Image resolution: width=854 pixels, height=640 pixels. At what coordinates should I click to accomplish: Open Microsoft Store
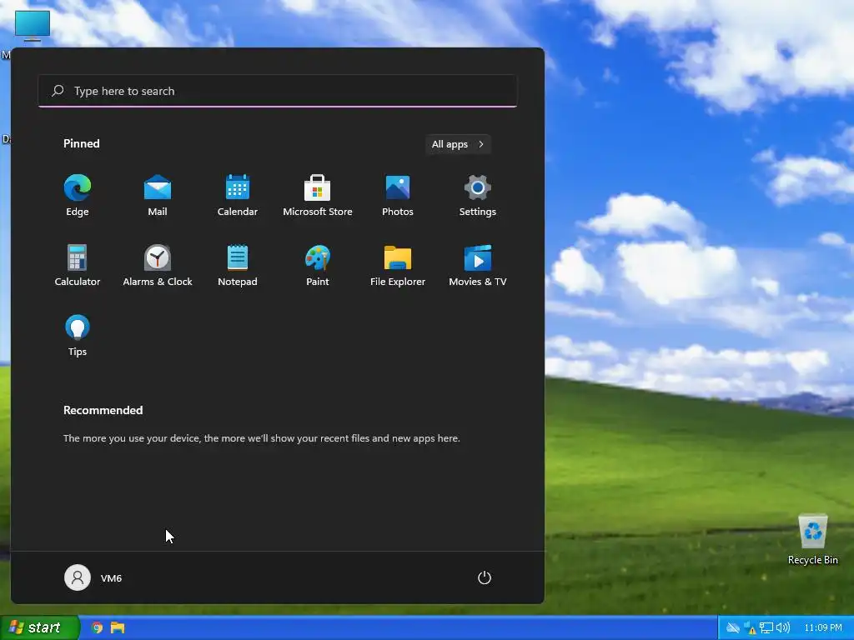(318, 195)
